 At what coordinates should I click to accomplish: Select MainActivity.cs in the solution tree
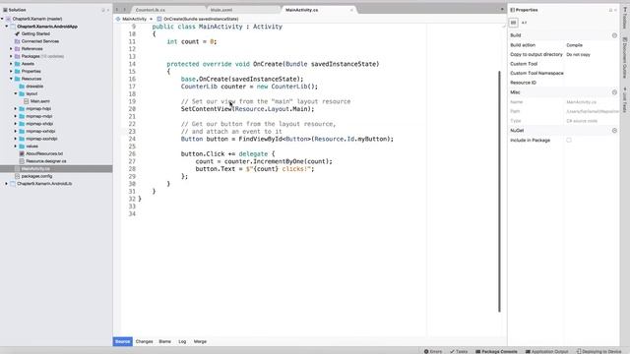coord(56,168)
